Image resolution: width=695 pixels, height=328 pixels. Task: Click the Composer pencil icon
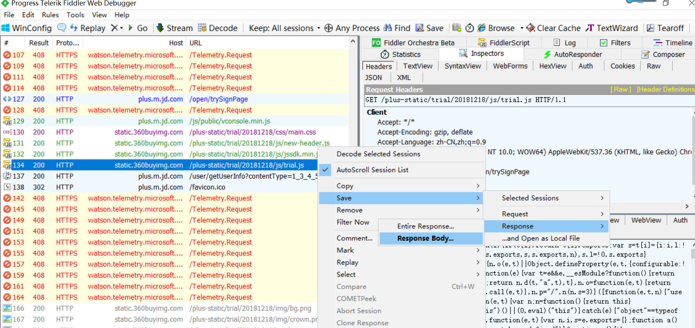point(645,54)
